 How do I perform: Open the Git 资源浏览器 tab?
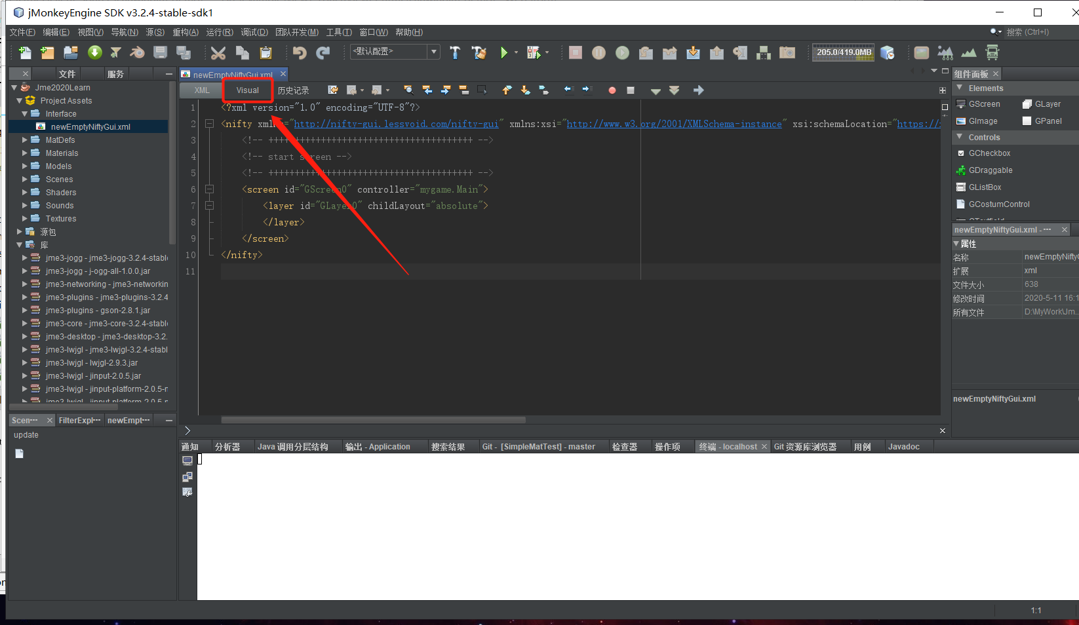805,447
